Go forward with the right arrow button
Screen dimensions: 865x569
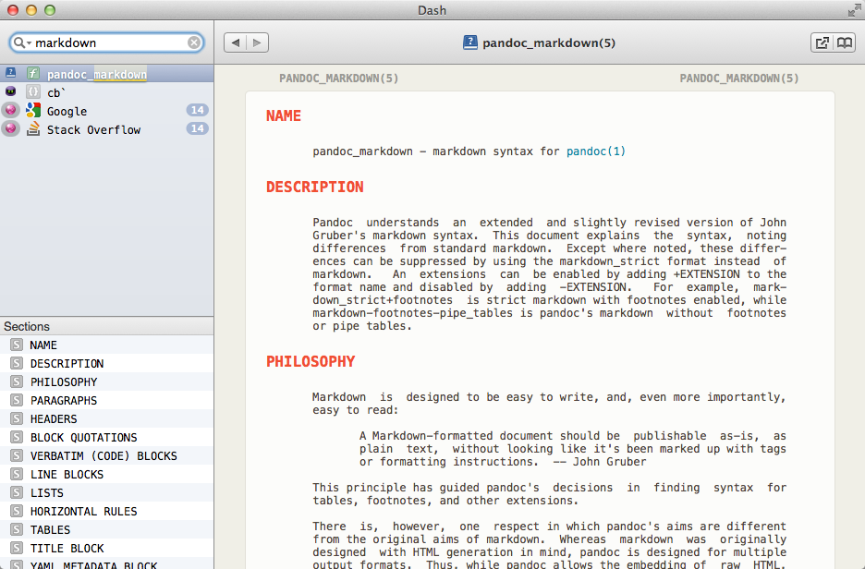(258, 42)
